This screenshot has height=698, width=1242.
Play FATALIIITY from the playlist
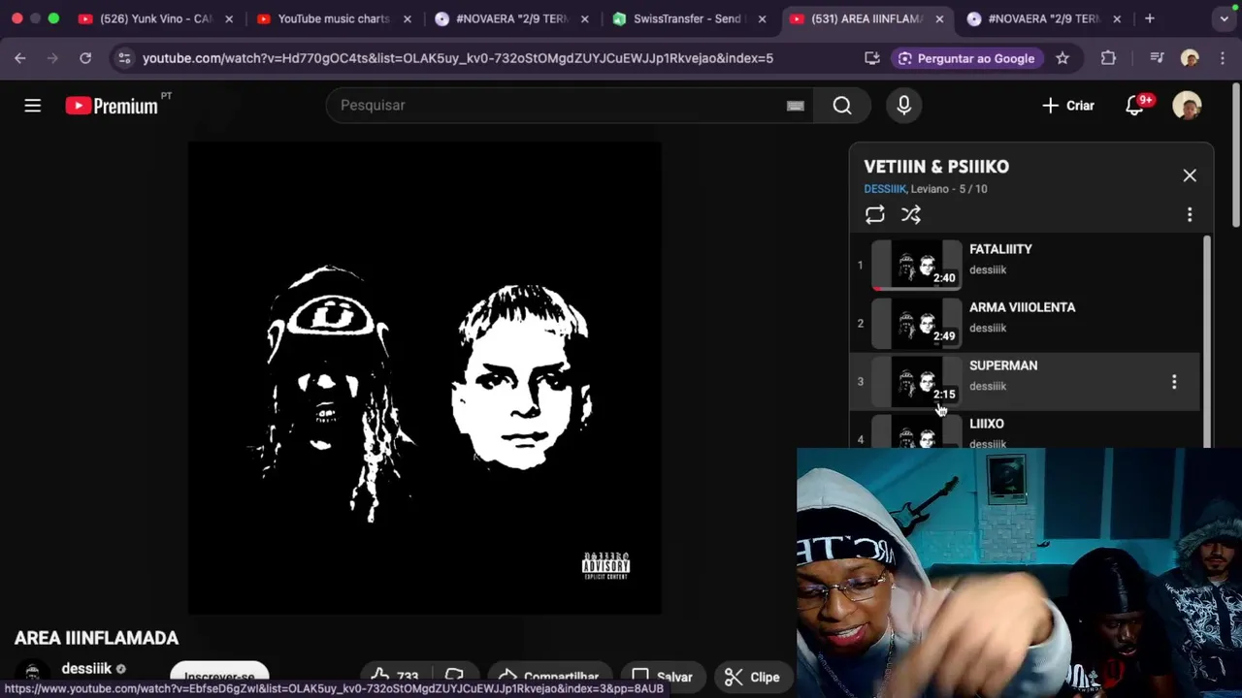(1025, 264)
